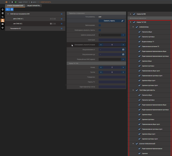Increase 'Блокировать после N отказов' value
Screen dimensions: 172x156
123,45
